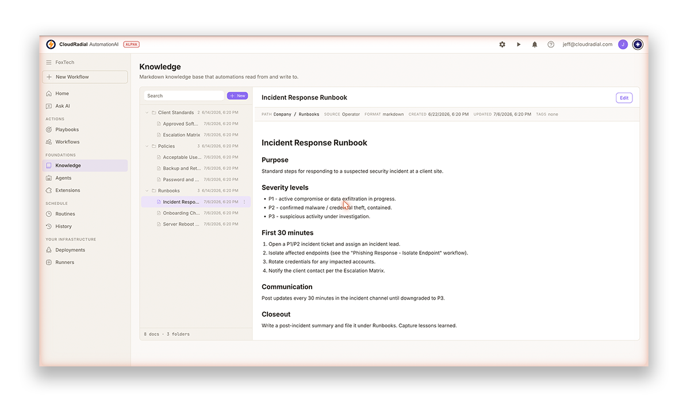Click the Home sidebar icon
Image resolution: width=690 pixels, height=402 pixels.
[49, 94]
